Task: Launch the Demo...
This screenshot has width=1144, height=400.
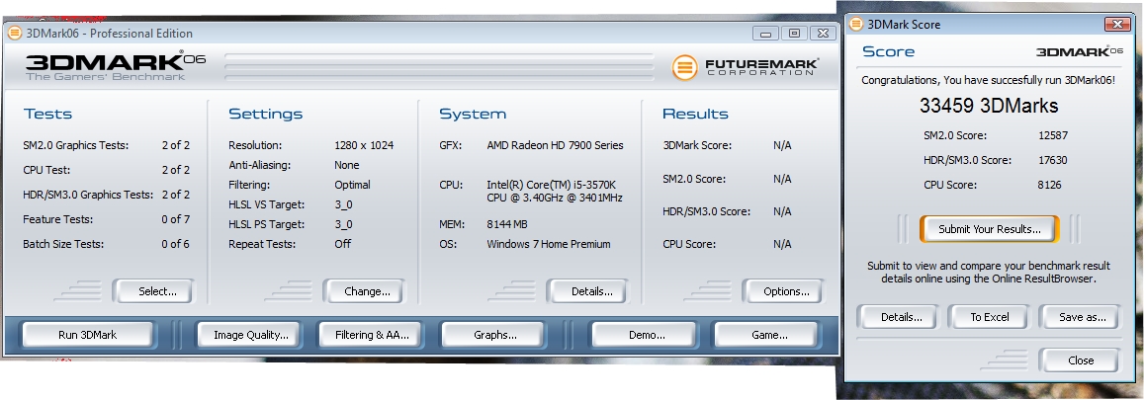Action: click(647, 335)
